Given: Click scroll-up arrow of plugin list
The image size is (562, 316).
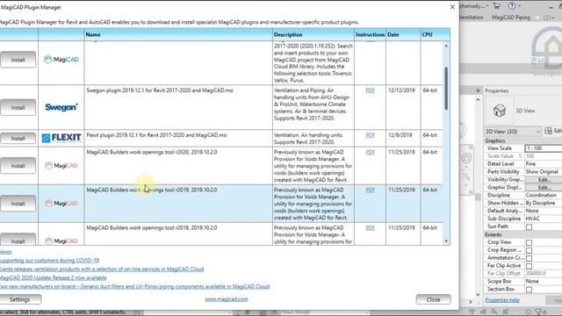Looking at the screenshot, I should point(446,46).
